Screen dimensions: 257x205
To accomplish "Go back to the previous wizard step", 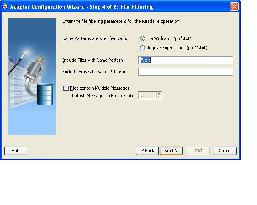I will coord(147,151).
